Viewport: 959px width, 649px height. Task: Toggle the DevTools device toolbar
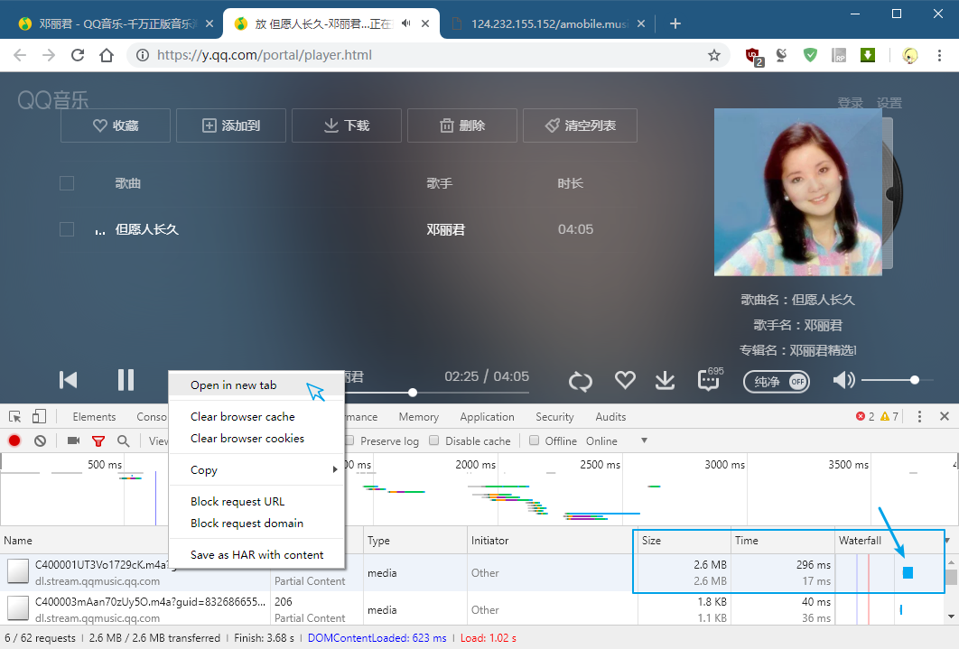click(39, 417)
